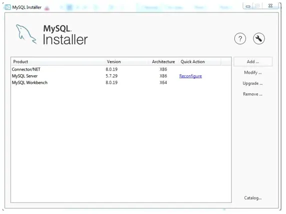
Task: Open the wrench options icon
Action: tap(259, 39)
